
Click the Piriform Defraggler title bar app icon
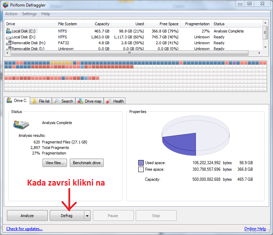6,5
